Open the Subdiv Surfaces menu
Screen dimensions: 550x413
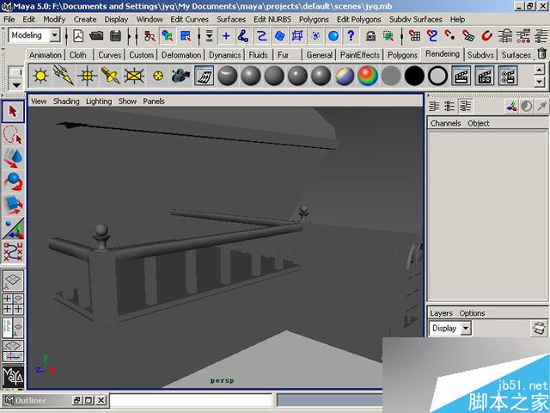click(x=415, y=19)
